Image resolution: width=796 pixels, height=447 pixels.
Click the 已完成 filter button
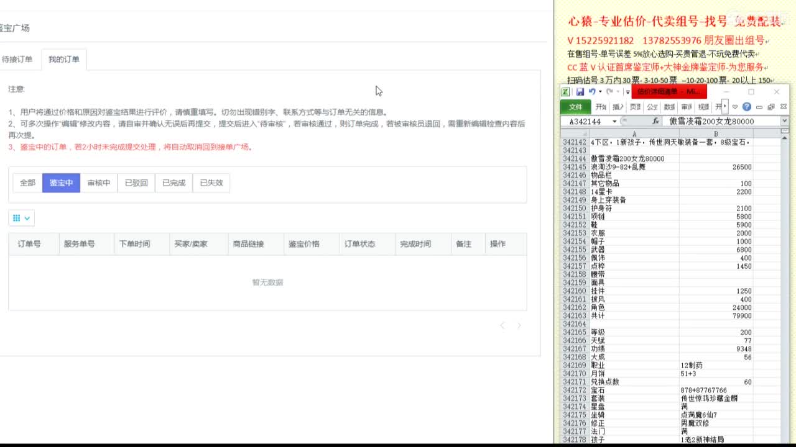point(174,183)
